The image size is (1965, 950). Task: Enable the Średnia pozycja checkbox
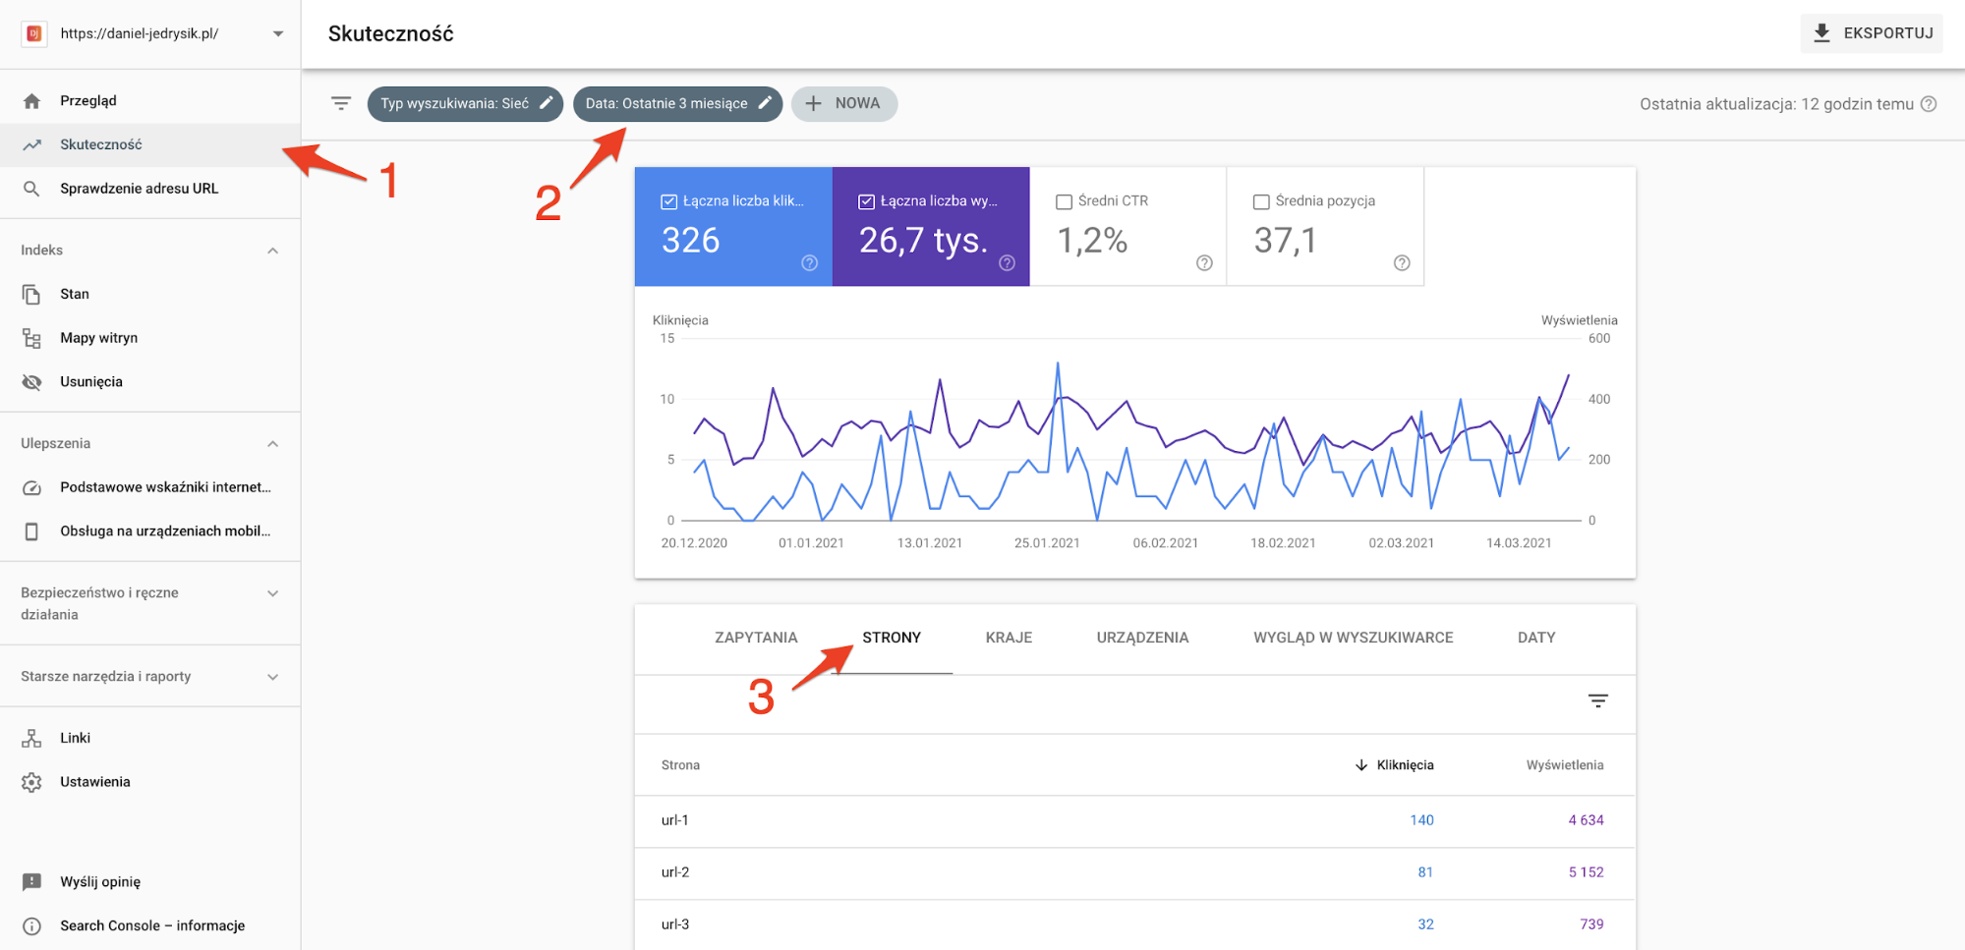pos(1261,201)
